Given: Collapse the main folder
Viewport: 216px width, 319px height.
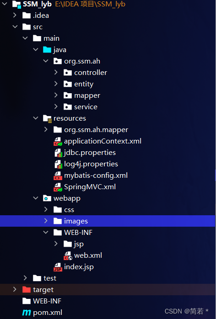Looking at the screenshot, I should click(x=25, y=38).
